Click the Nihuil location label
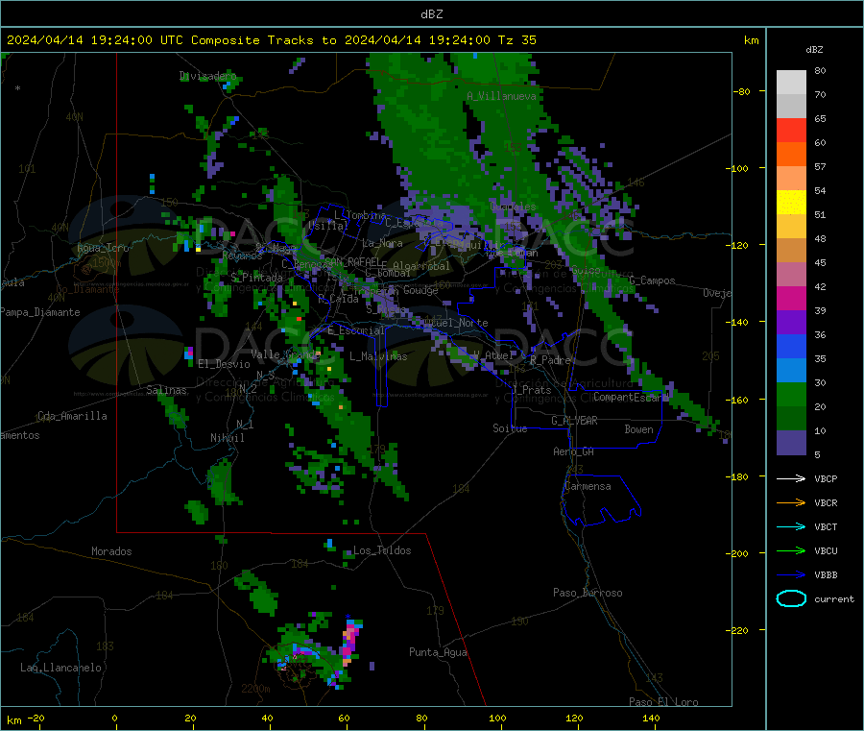This screenshot has height=731, width=864. point(227,438)
